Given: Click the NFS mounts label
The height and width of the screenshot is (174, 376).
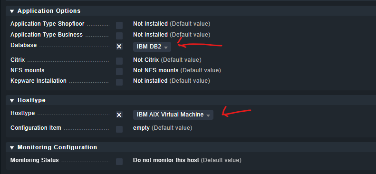Looking at the screenshot, I should (28, 70).
